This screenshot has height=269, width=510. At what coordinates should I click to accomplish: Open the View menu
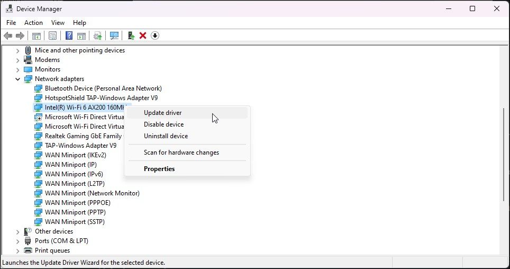58,22
